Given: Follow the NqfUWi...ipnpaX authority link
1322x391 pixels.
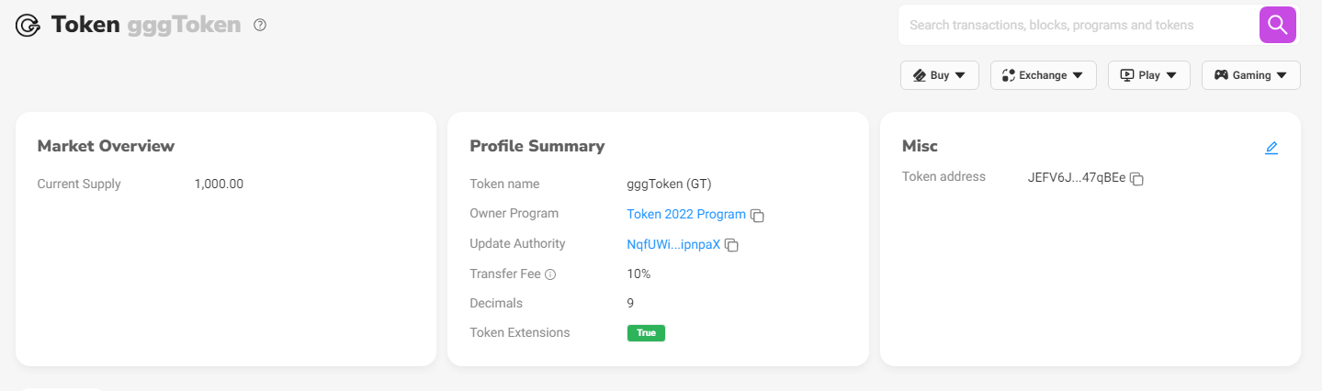Looking at the screenshot, I should [673, 244].
